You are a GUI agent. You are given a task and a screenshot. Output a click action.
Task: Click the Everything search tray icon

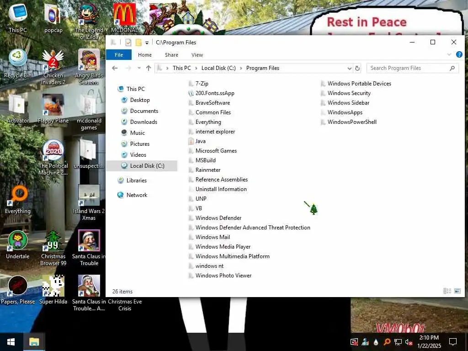[x=387, y=342]
